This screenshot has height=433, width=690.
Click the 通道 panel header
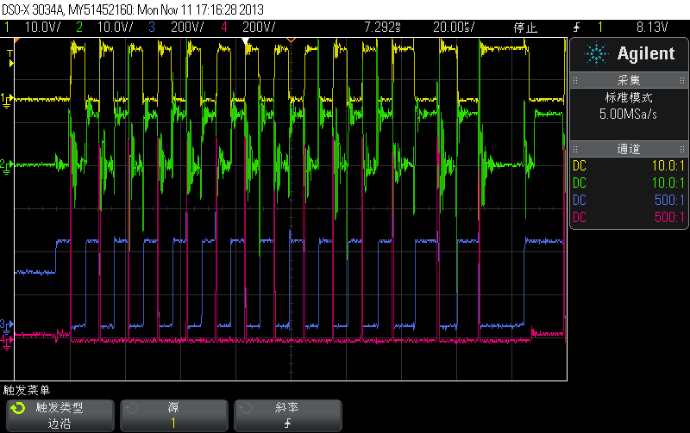pos(627,149)
